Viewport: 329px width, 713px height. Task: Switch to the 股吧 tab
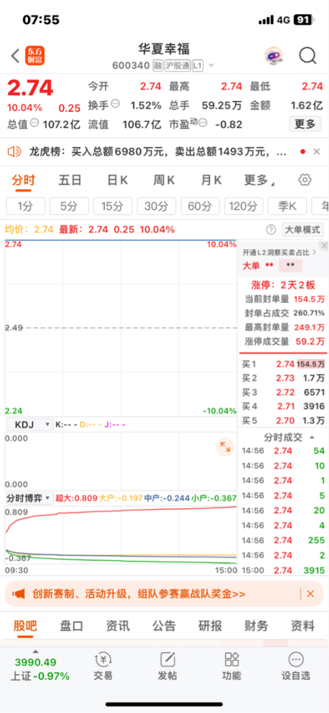[25, 626]
